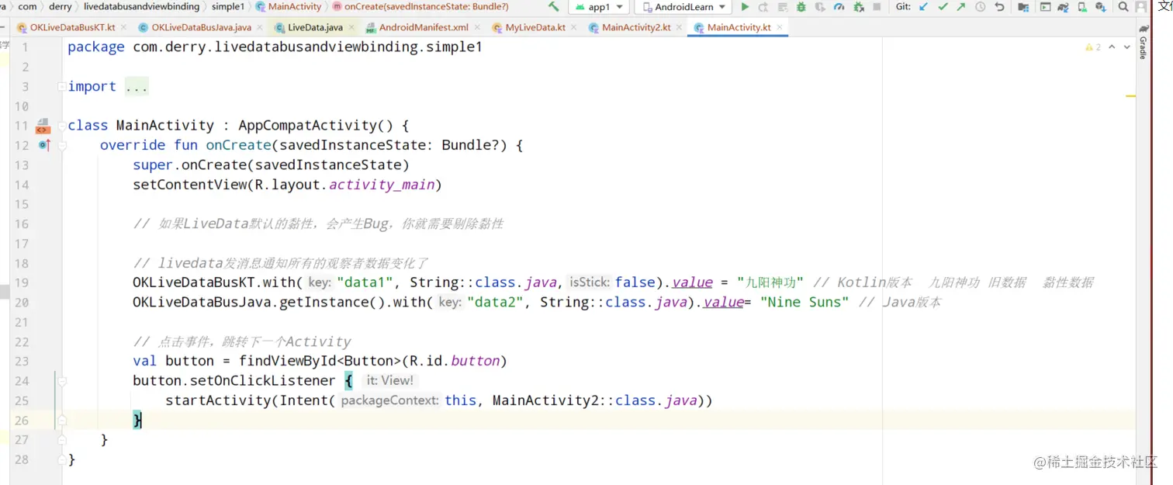Close the AndroidManifest.xml tab
The width and height of the screenshot is (1173, 485).
pyautogui.click(x=479, y=27)
